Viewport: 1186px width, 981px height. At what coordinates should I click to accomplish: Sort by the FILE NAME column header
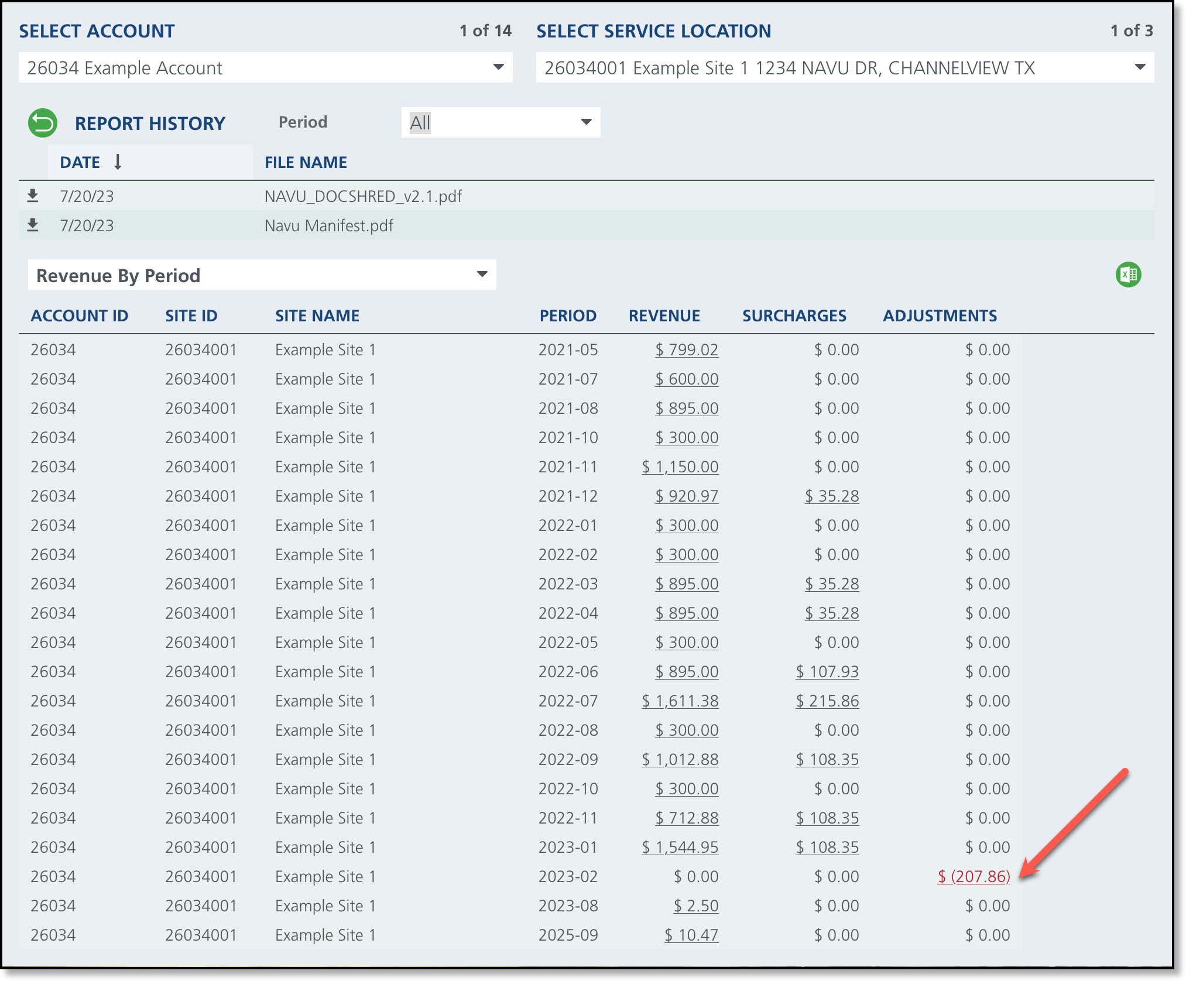click(306, 163)
